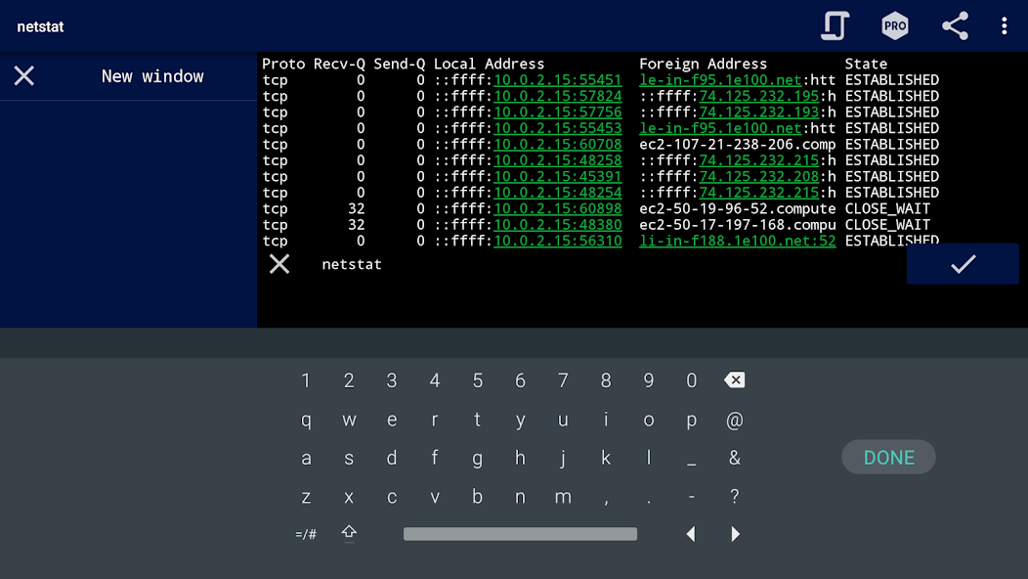Select the New window item
The width and height of the screenshot is (1028, 579).
coord(152,76)
